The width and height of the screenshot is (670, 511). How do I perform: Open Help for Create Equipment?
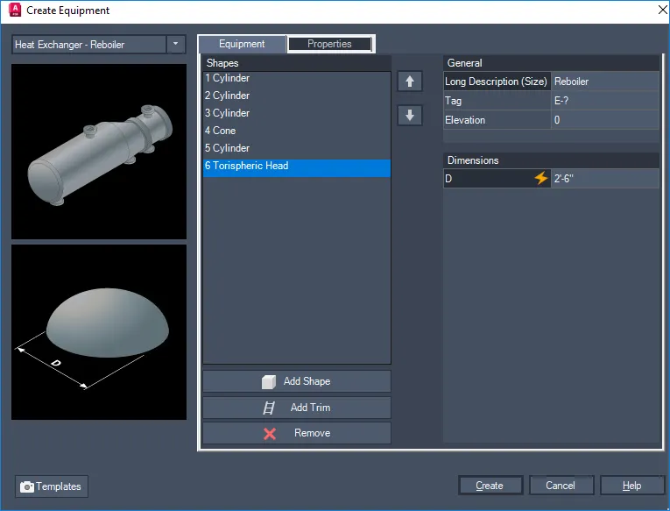(x=631, y=486)
